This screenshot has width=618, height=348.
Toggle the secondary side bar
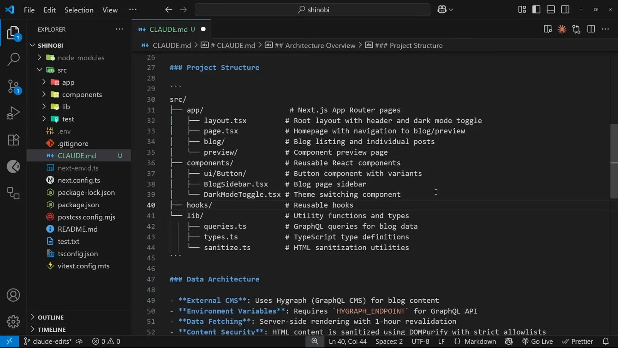[x=565, y=10]
